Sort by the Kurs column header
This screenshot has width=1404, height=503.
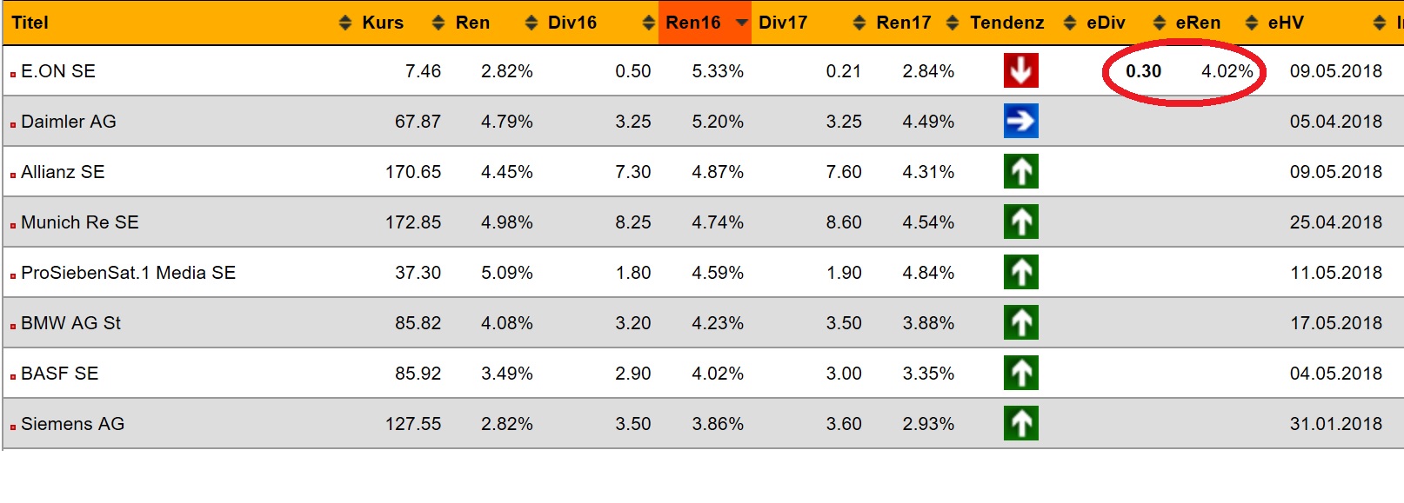click(x=383, y=23)
